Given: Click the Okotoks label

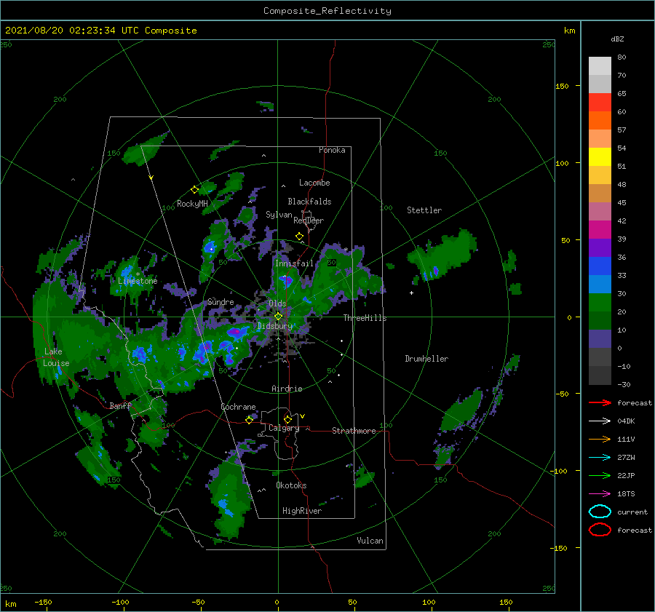Looking at the screenshot, I should pyautogui.click(x=291, y=485).
